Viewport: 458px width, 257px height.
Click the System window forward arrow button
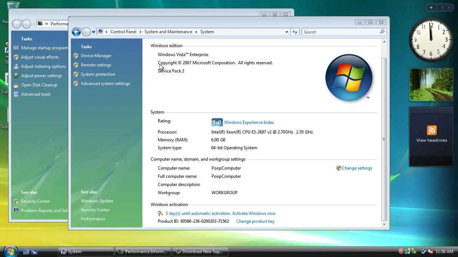click(x=86, y=32)
